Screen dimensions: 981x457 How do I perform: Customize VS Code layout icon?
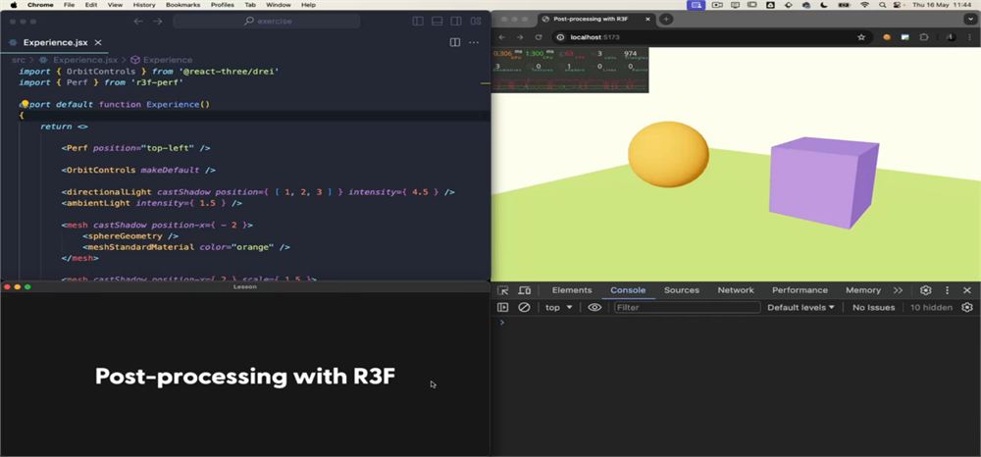(x=476, y=22)
